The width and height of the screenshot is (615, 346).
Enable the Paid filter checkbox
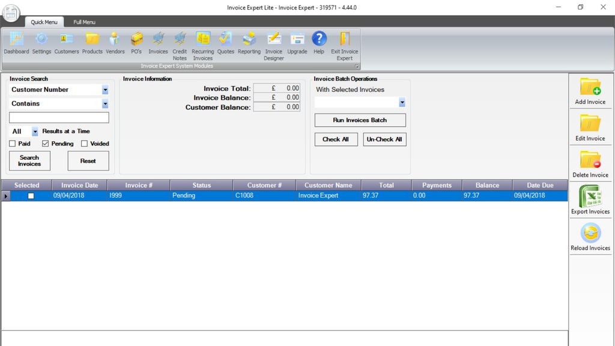pos(13,144)
